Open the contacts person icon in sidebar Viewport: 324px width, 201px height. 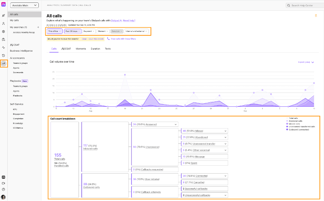point(3,24)
